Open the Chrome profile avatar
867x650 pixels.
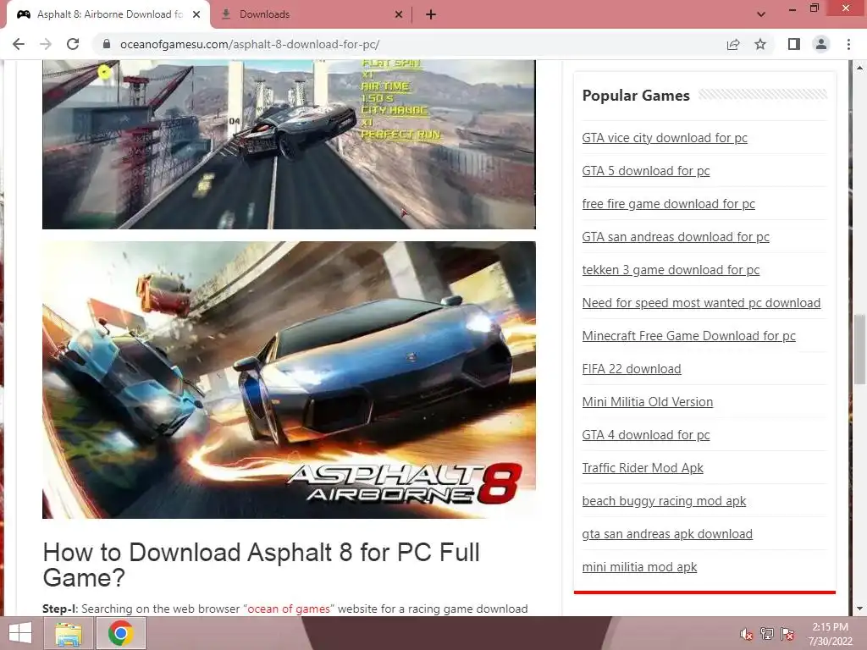pos(821,44)
